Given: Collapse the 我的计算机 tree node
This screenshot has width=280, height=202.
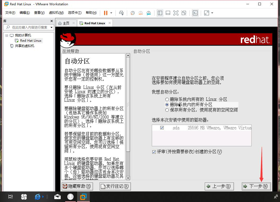Looking at the screenshot, I should [x=7, y=35].
